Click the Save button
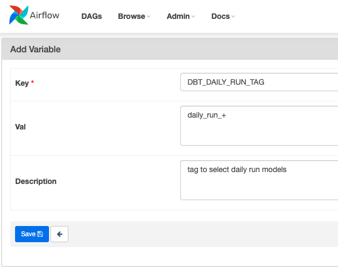This screenshot has width=338, height=267. click(x=32, y=234)
